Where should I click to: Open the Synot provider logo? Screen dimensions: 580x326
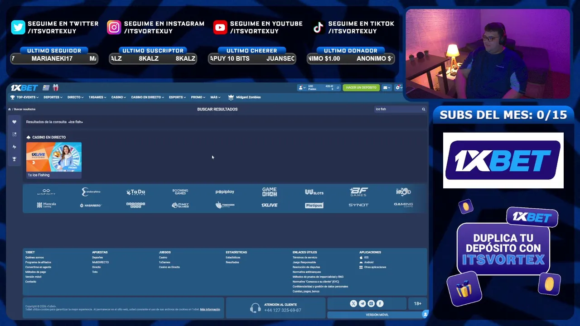(358, 205)
